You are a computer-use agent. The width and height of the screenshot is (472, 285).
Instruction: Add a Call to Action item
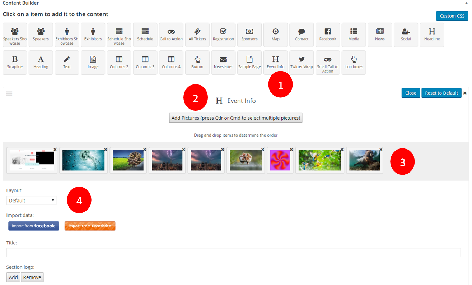[x=171, y=35]
